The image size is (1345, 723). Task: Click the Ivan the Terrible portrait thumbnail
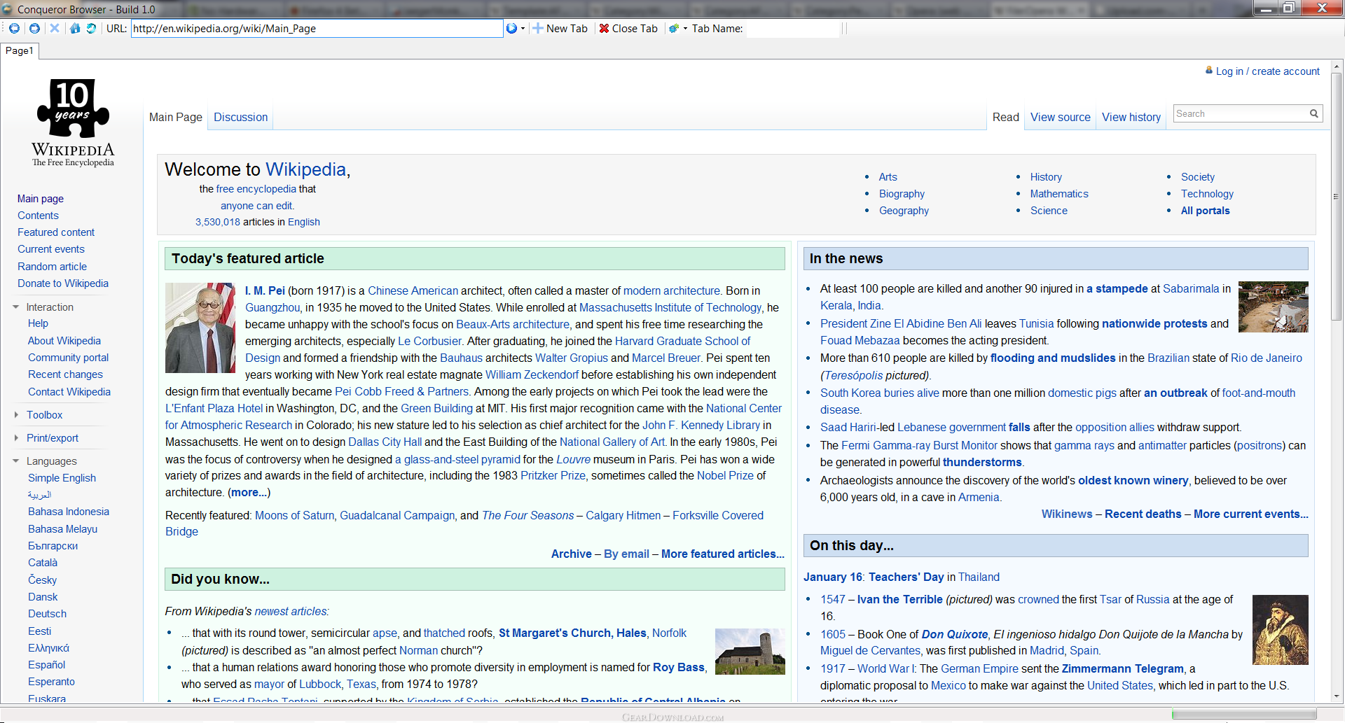[1280, 630]
